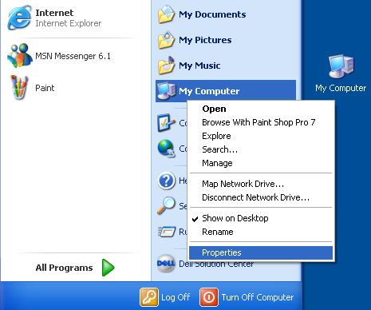Click the Control Panel checkmark icon
The image size is (371, 310).
pyautogui.click(x=167, y=122)
